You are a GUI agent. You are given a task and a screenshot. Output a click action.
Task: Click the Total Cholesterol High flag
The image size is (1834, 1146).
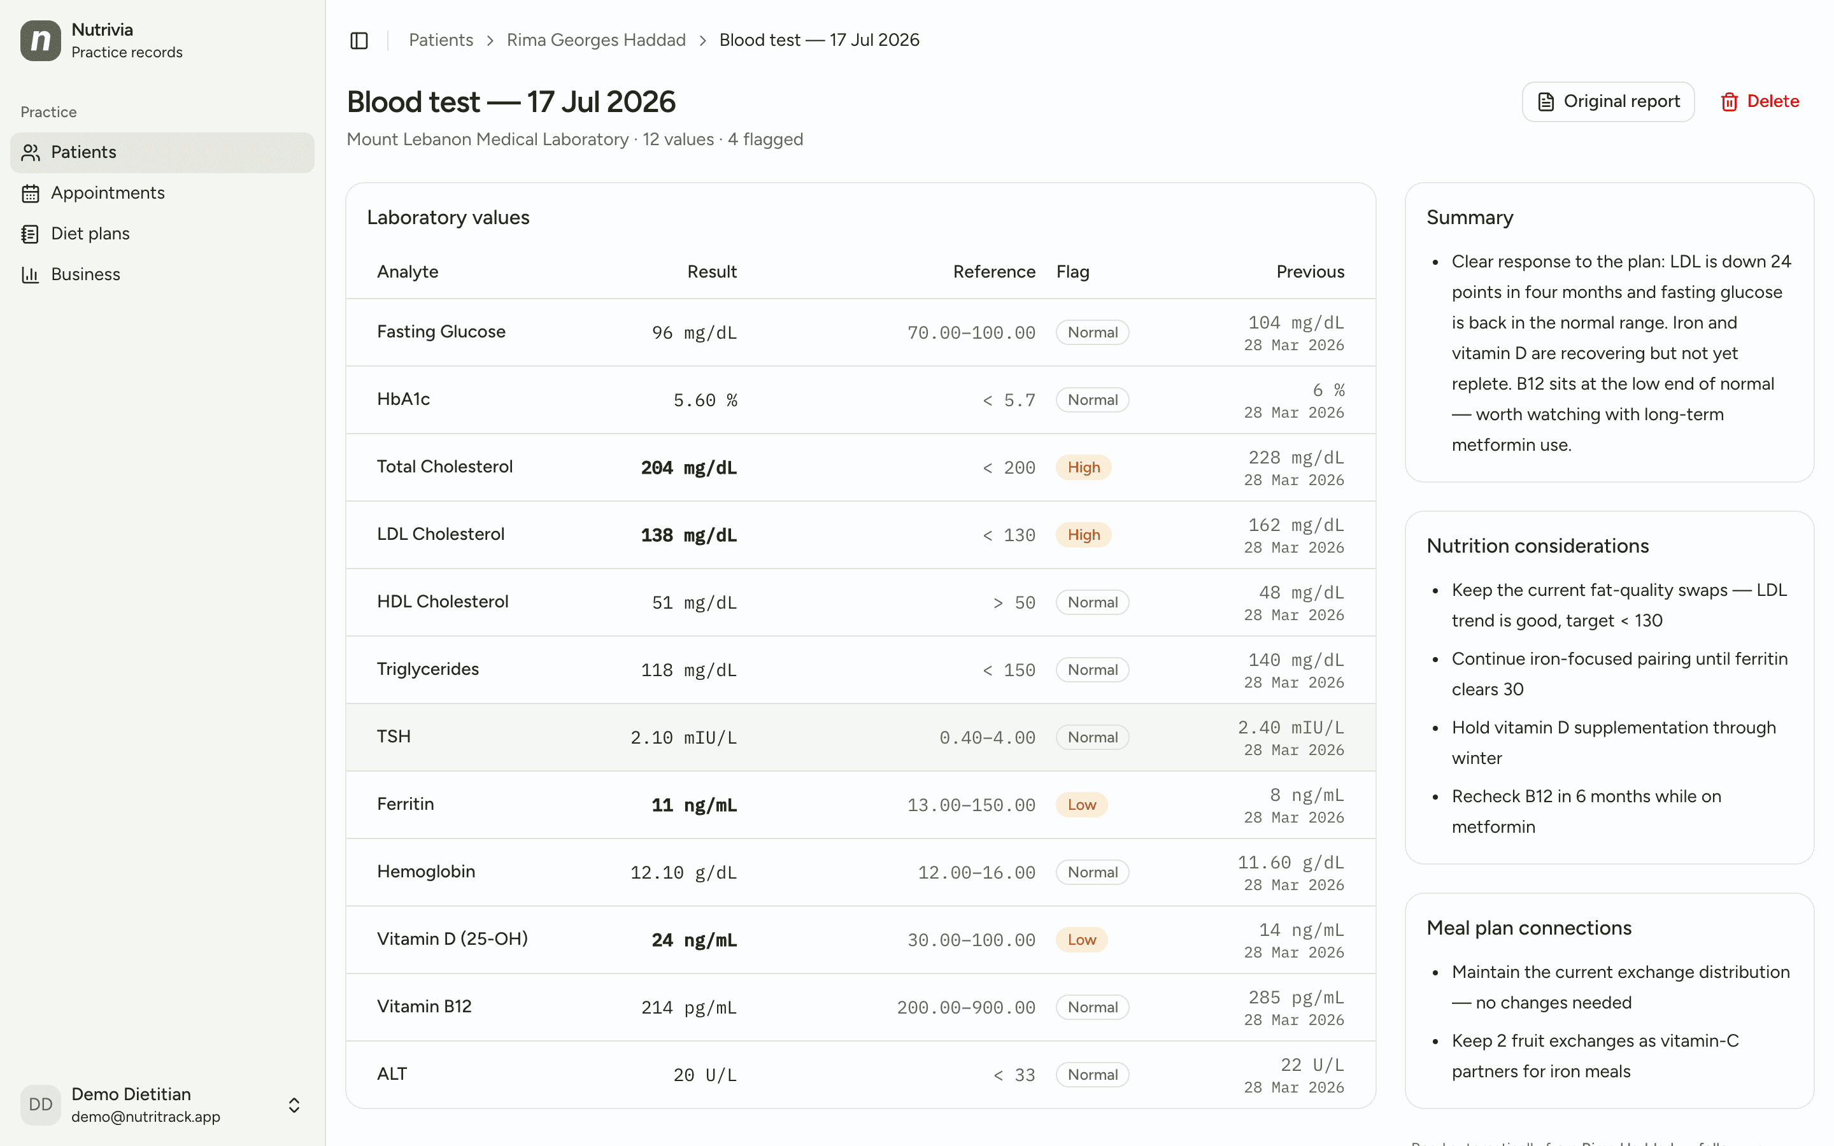(1084, 468)
